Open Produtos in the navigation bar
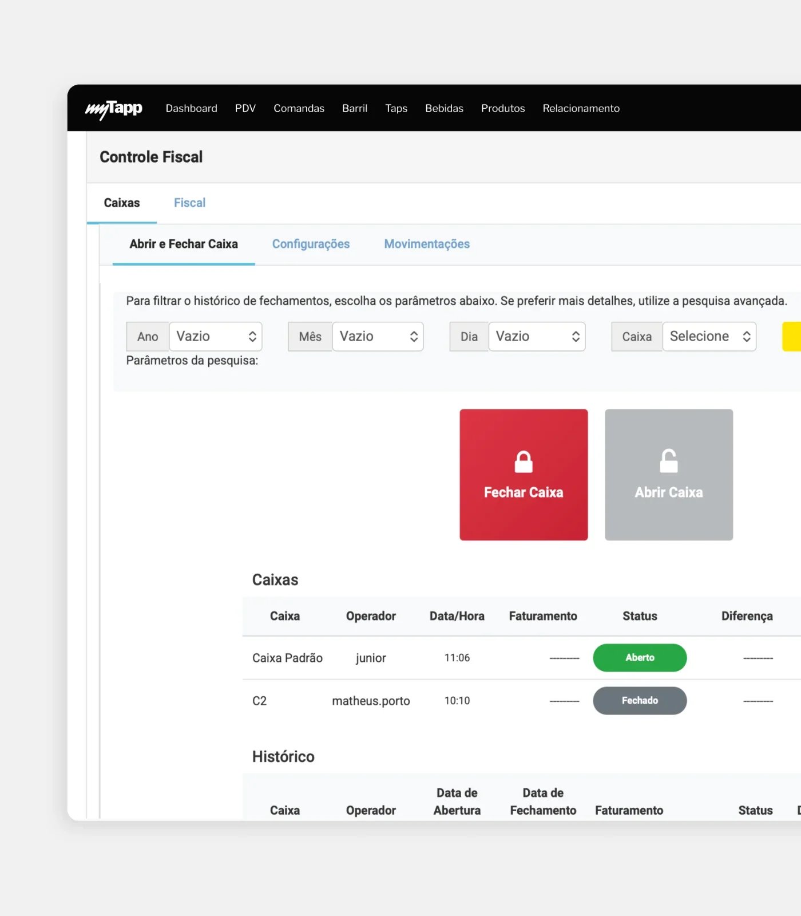801x916 pixels. pos(503,108)
